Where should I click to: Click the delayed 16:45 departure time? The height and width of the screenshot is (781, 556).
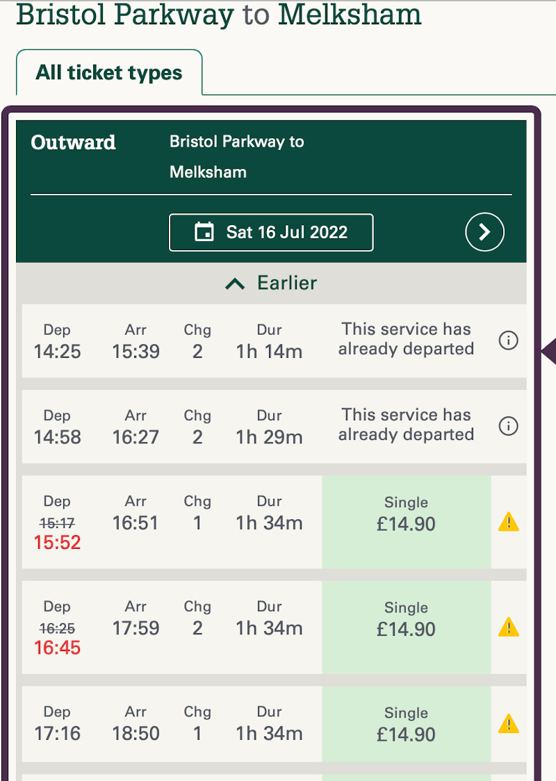coord(57,648)
